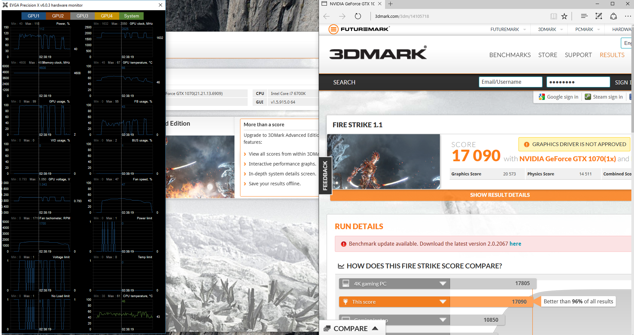Close the EVGA Precision X hardware monitor
Viewport: 634px width, 335px height.
click(160, 5)
